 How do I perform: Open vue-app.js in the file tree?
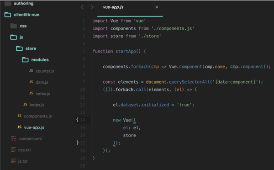click(34, 127)
